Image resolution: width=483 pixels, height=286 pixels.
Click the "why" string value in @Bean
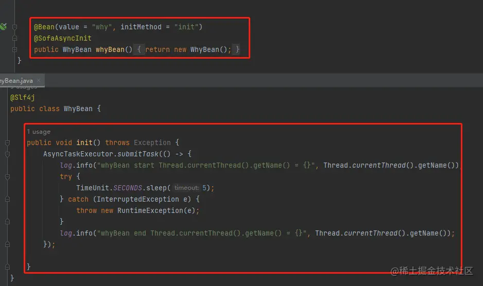click(101, 27)
